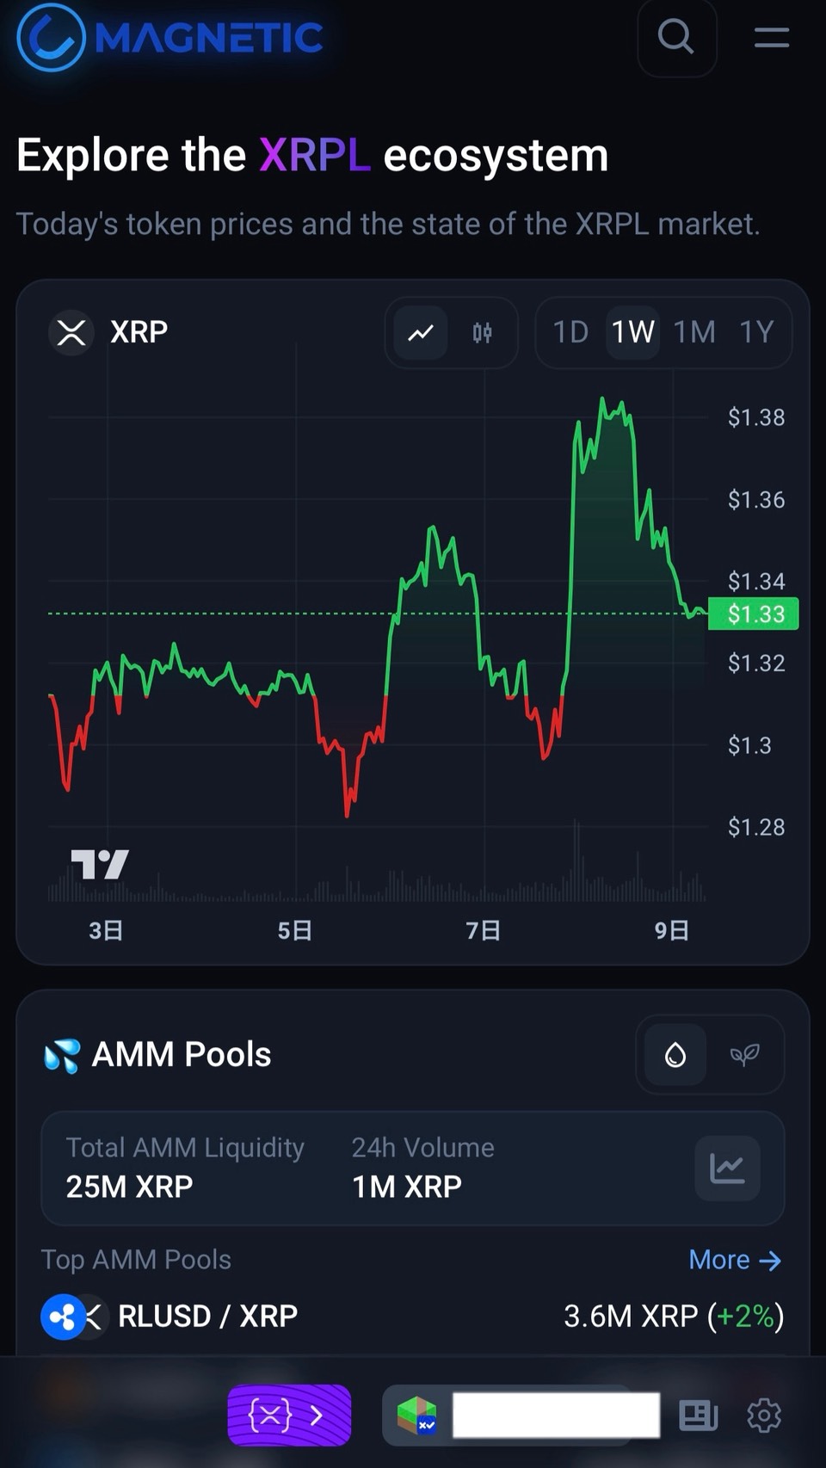Open the settings gear

click(x=763, y=1415)
